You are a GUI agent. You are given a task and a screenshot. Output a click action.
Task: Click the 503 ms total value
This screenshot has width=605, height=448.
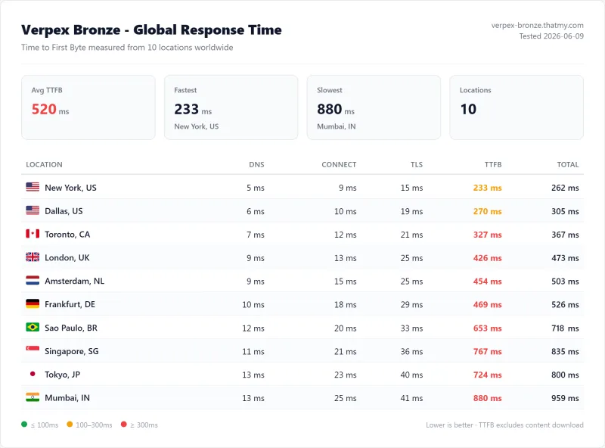(565, 282)
